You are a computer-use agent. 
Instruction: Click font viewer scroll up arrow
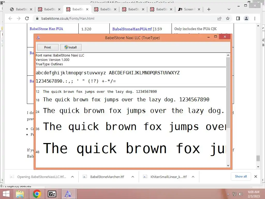pyautogui.click(x=228, y=55)
